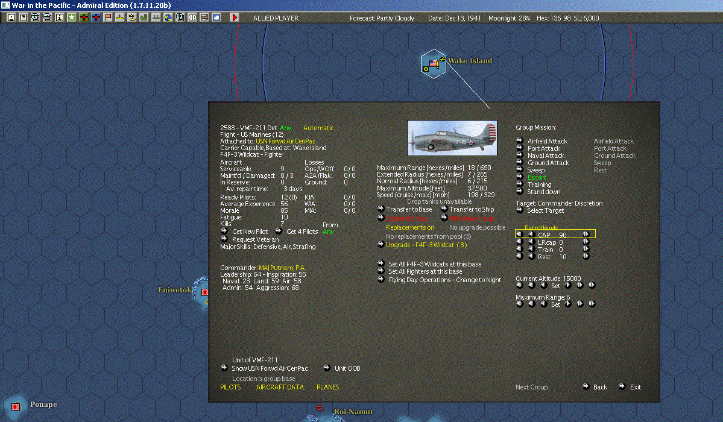Click Flying Day Operations - Change to Night
This screenshot has width=723, height=422.
point(445,280)
